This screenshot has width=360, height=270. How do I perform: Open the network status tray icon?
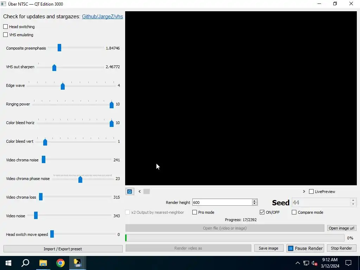click(306, 263)
